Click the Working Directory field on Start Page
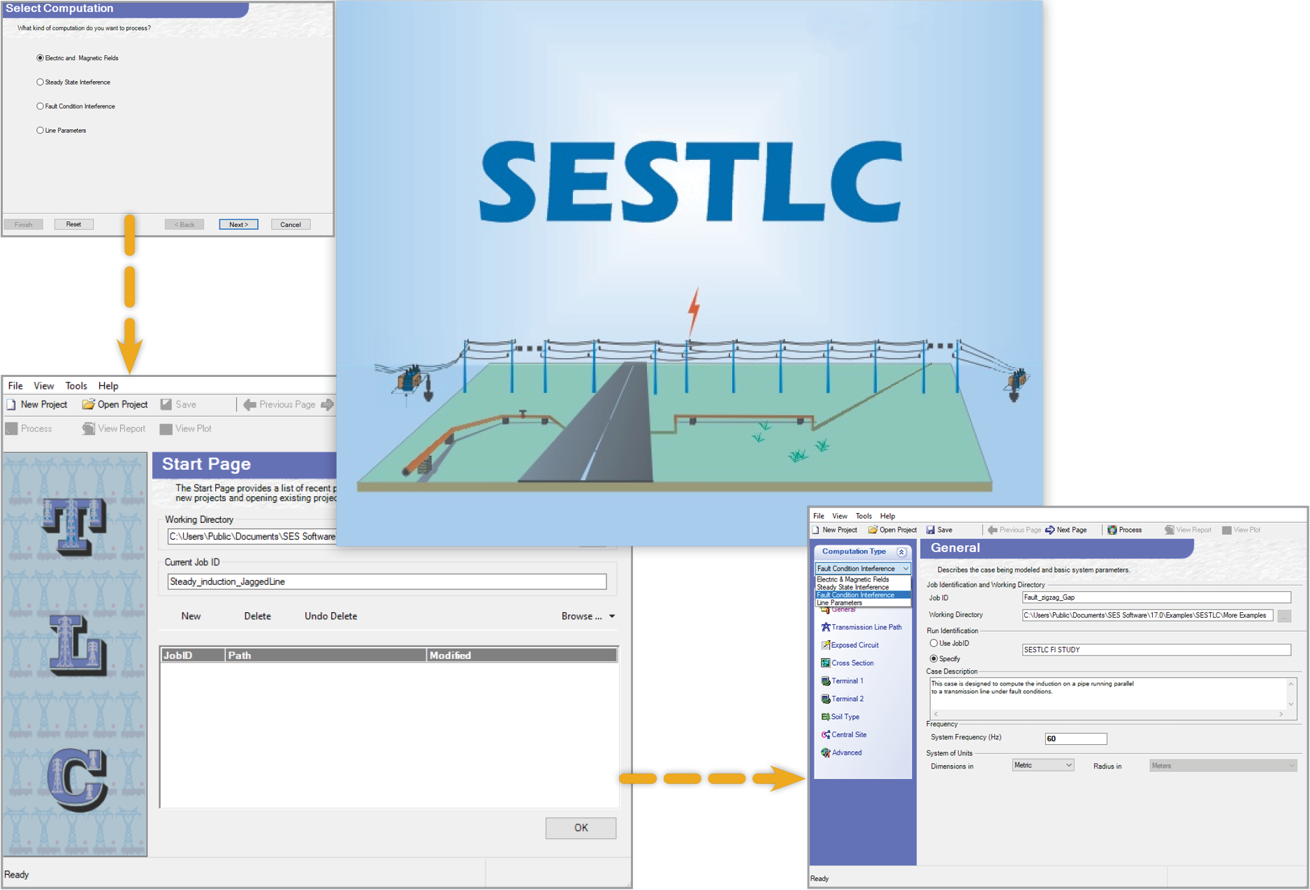 click(x=252, y=536)
